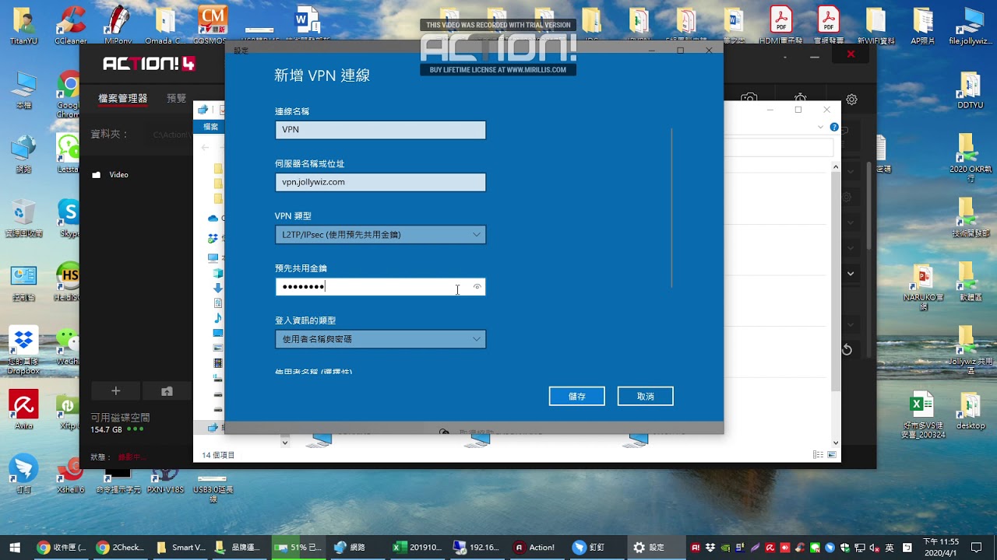This screenshot has width=997, height=560.
Task: Click the 儲存 button
Action: 576,396
